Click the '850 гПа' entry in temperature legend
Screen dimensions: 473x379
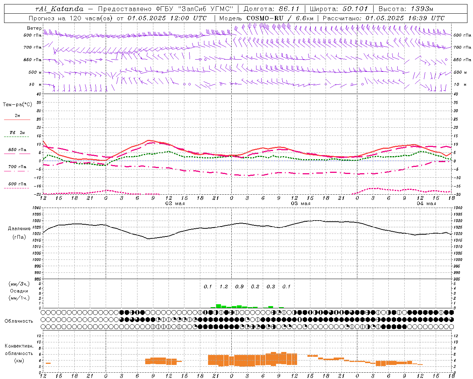(17, 150)
